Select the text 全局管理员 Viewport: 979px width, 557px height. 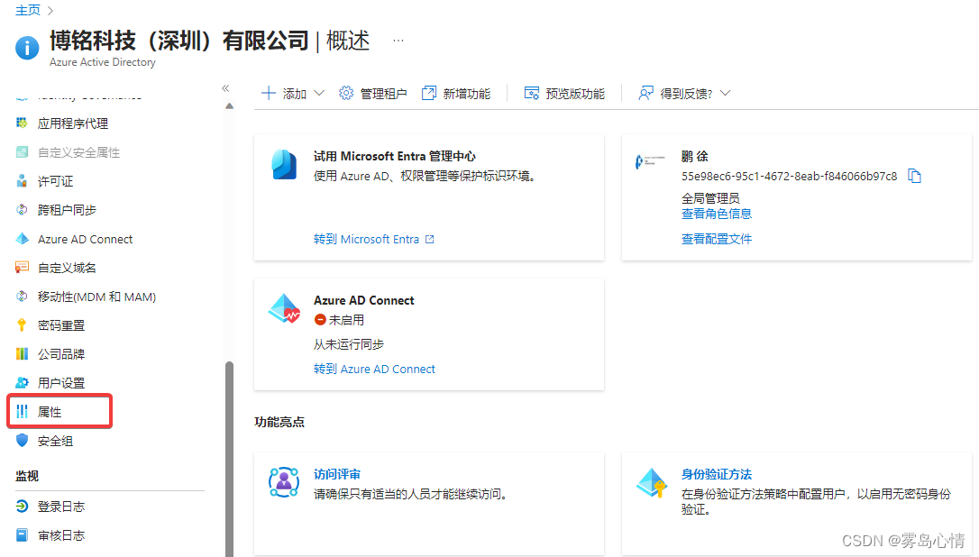coord(710,198)
